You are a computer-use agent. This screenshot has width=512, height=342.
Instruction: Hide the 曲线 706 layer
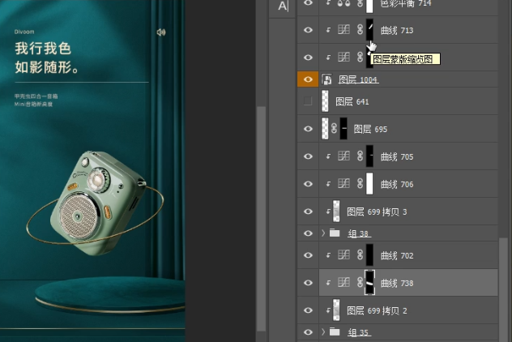point(308,184)
